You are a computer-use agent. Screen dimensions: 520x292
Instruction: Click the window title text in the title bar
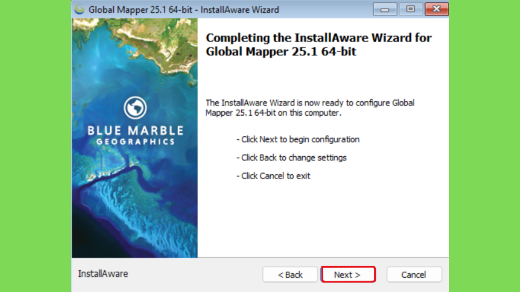tap(184, 10)
